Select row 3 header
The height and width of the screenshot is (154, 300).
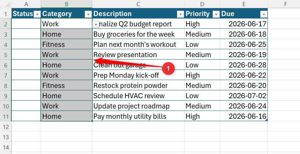pos(6,34)
